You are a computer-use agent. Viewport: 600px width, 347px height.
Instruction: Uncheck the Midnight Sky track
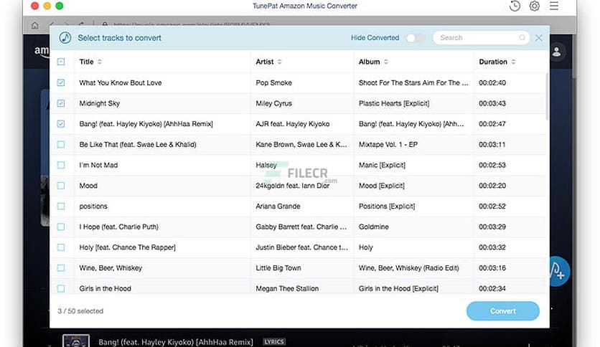coord(61,103)
